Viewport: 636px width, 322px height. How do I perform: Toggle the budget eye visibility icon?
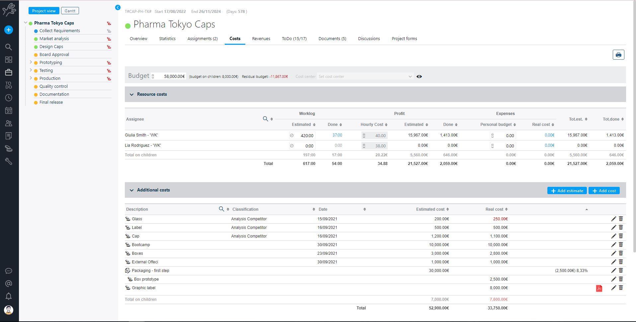[x=419, y=77]
